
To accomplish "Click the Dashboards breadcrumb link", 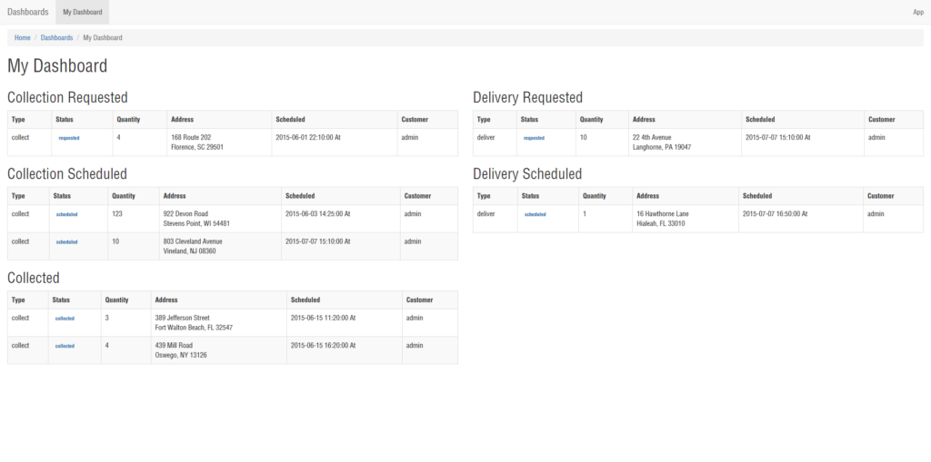I will click(x=56, y=37).
